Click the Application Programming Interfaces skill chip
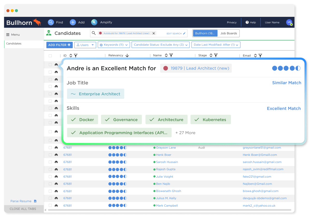Screen dimensions: 311x217 pyautogui.click(x=119, y=133)
